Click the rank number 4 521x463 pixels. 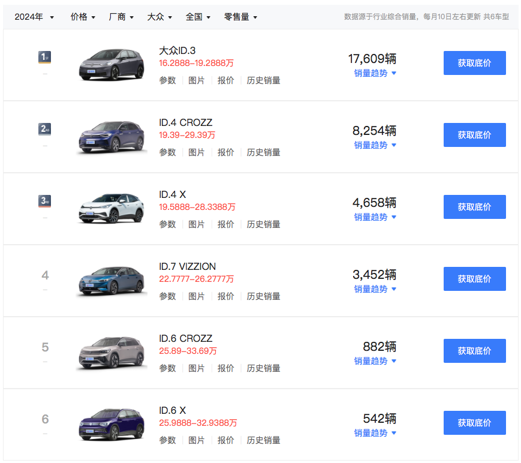(45, 275)
